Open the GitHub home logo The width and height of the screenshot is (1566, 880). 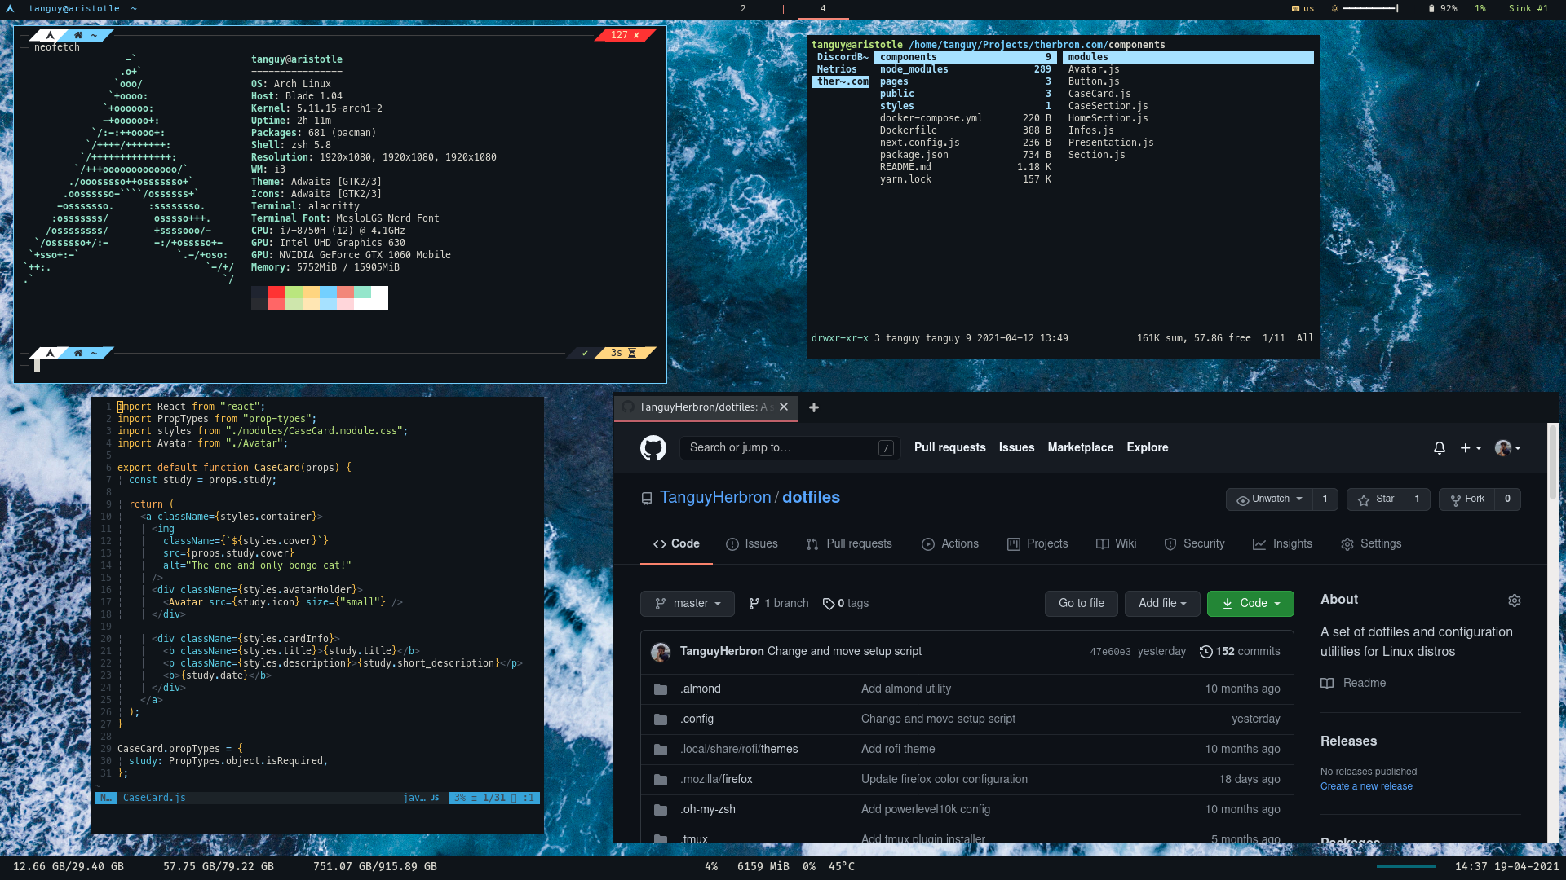pyautogui.click(x=653, y=448)
